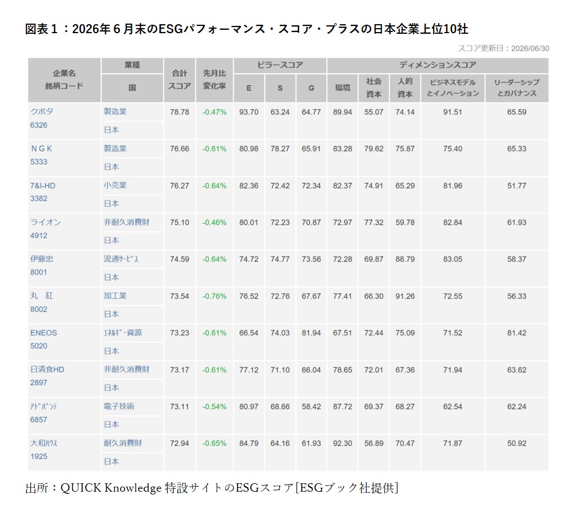Image resolution: width=584 pixels, height=517 pixels.
Task: Click G score 81.94
Action: point(311,333)
